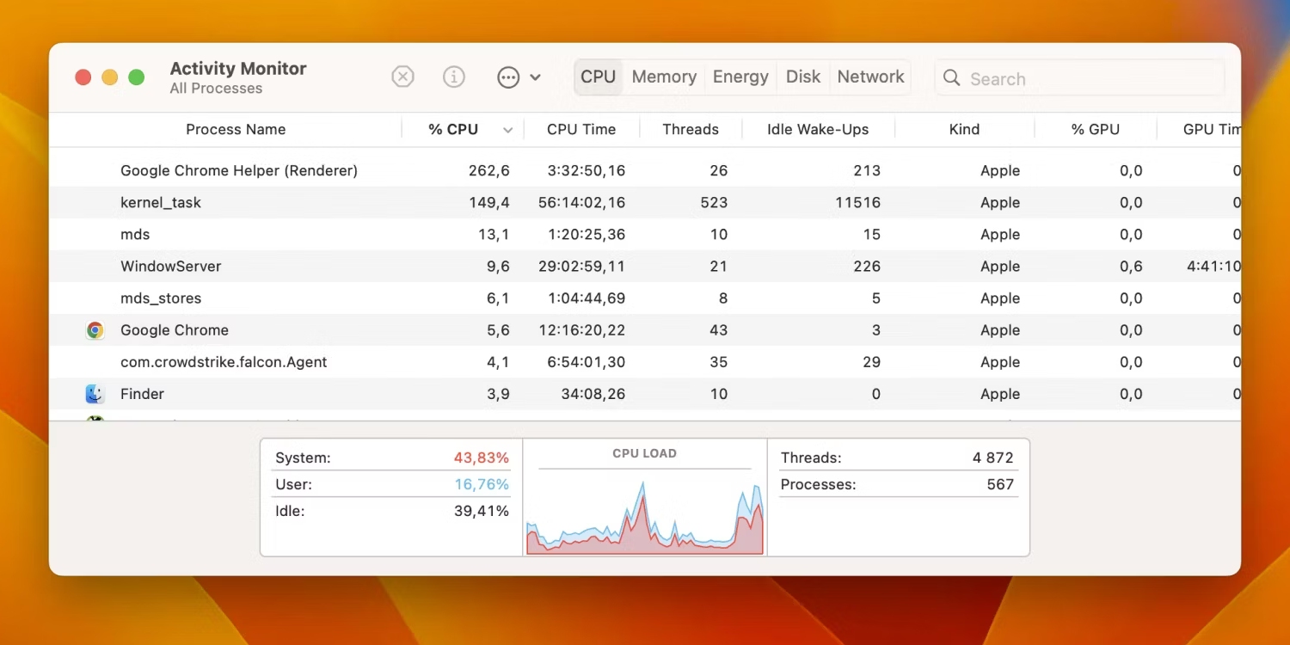Click the magnifying glass in the search field

(951, 77)
